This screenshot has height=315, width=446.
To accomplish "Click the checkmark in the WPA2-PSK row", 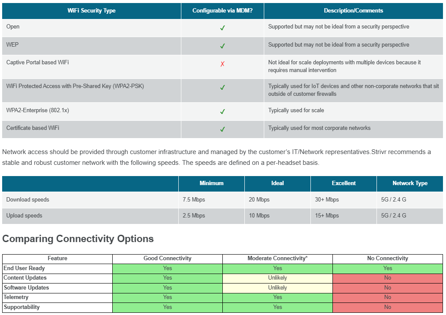I will 222,87.
